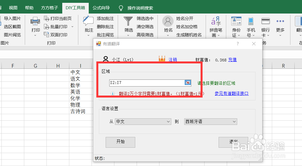
Task: Close the 有道翻译 dialog
Action: point(254,44)
